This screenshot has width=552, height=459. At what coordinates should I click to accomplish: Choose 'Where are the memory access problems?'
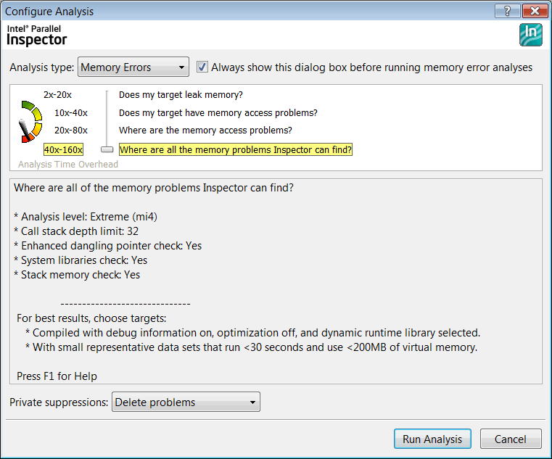click(205, 131)
